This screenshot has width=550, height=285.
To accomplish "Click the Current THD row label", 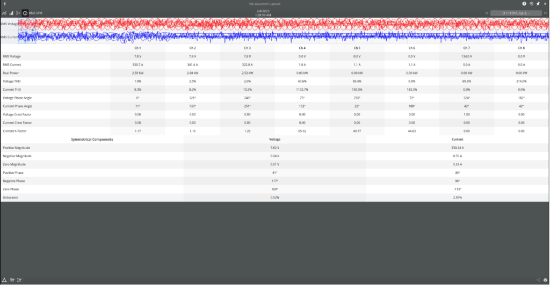I will 12,90.
